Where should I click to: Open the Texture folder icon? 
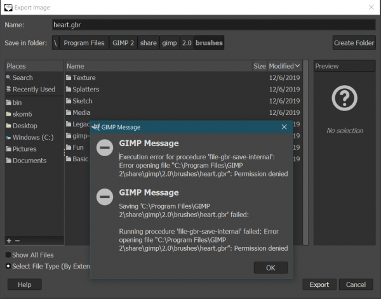pyautogui.click(x=69, y=77)
